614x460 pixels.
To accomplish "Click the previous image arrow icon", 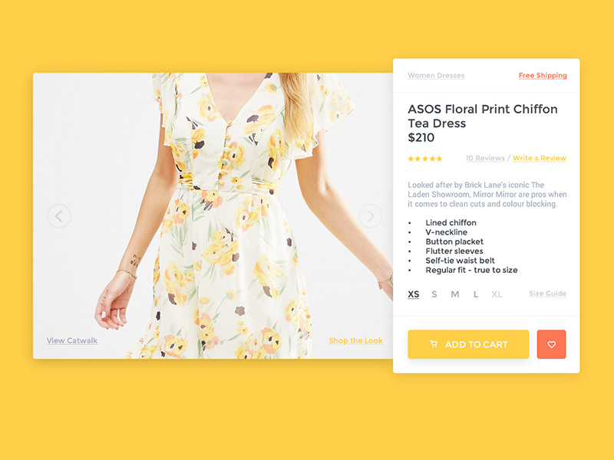I will click(x=59, y=216).
